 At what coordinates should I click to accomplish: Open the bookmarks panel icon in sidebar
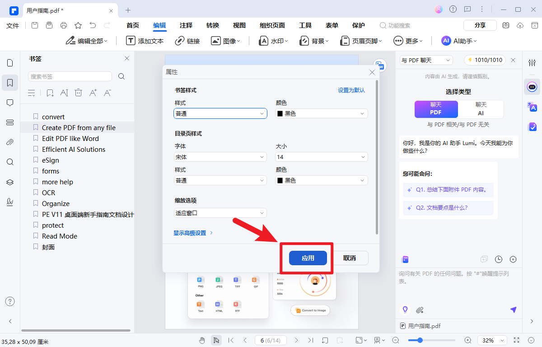[x=10, y=83]
